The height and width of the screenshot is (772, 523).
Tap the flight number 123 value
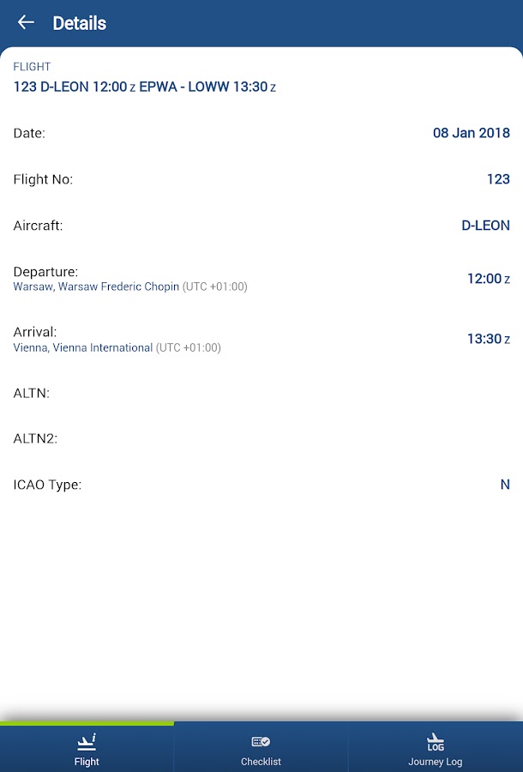[x=498, y=179]
